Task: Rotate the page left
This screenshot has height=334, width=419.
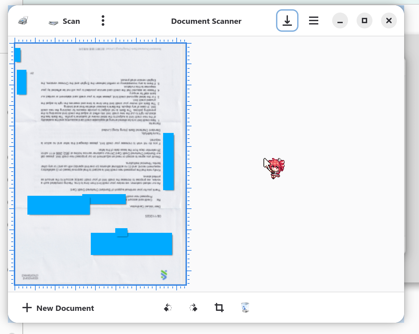Action: pos(168,308)
